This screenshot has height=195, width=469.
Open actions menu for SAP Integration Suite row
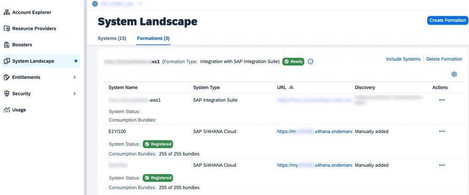(442, 100)
